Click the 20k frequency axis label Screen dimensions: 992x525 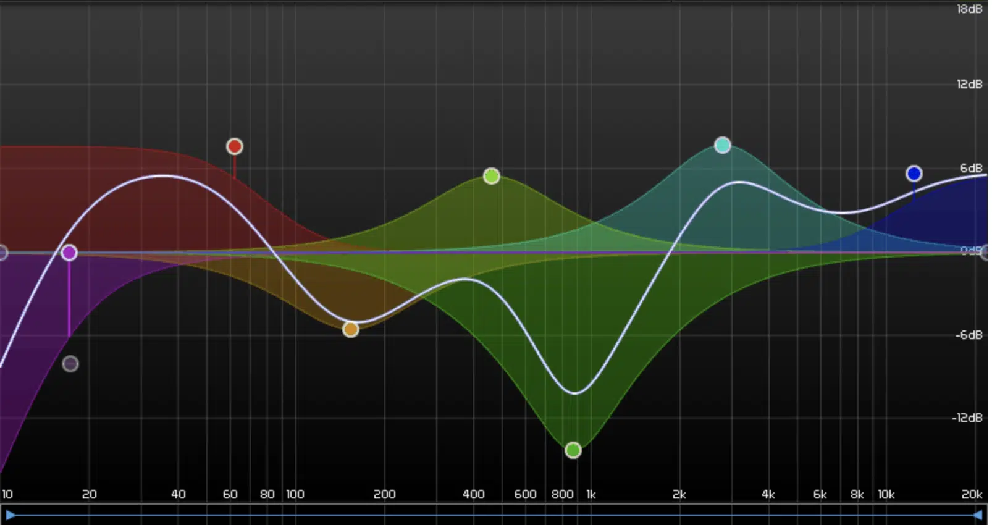972,495
